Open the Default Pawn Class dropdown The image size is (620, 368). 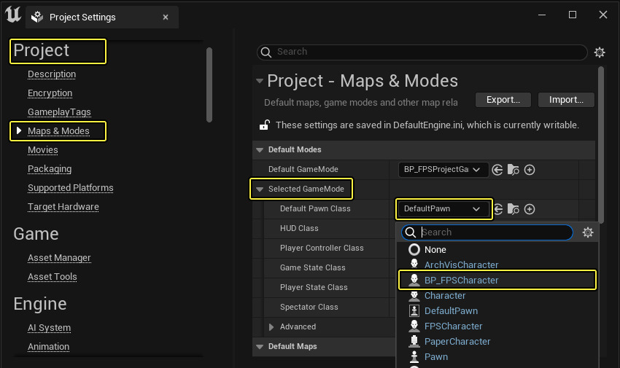point(443,209)
